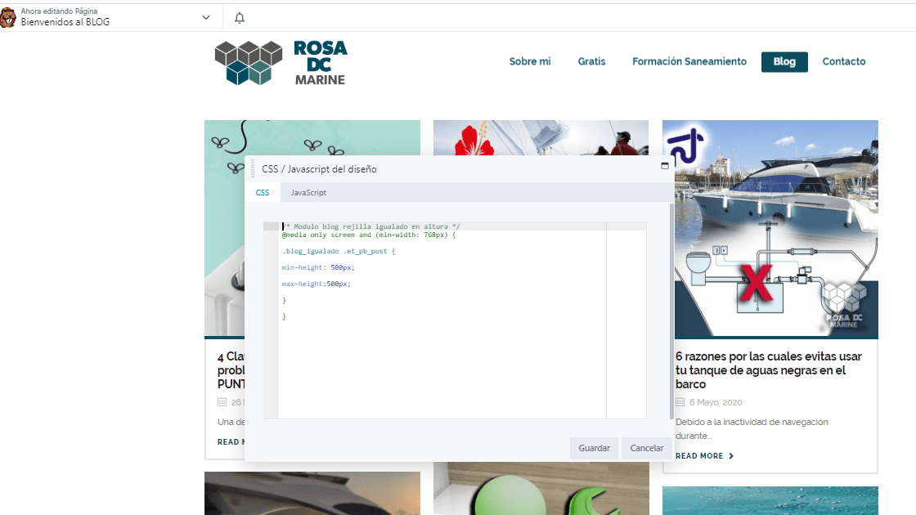Open the blue water post thumbnail
This screenshot has height=515, width=916.
[770, 500]
